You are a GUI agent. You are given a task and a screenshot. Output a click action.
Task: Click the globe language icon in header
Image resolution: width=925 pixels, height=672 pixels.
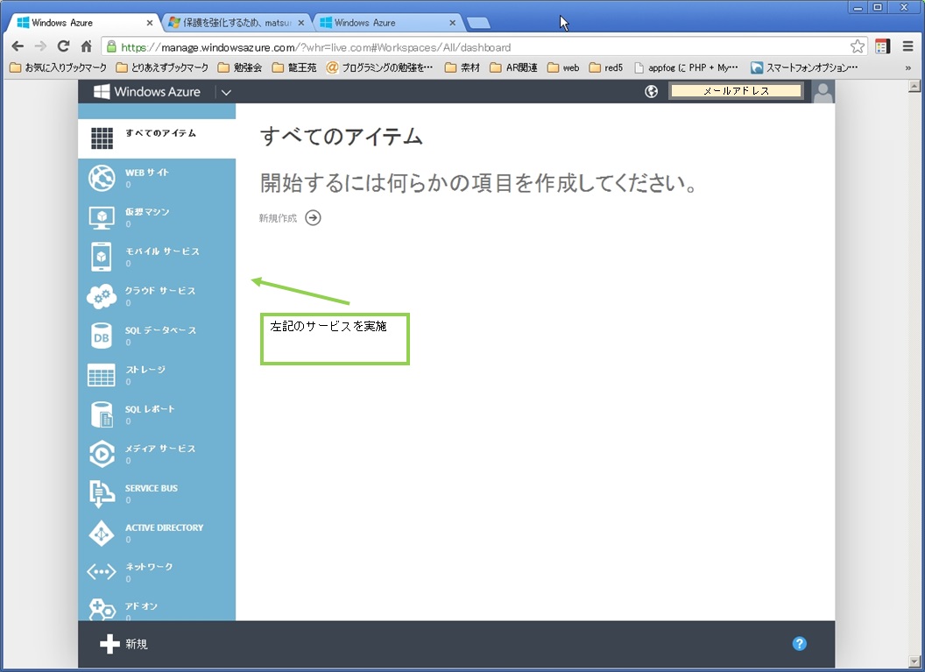[x=652, y=91]
